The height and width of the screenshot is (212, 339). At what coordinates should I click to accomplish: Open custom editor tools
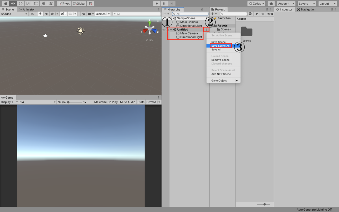click(51, 4)
